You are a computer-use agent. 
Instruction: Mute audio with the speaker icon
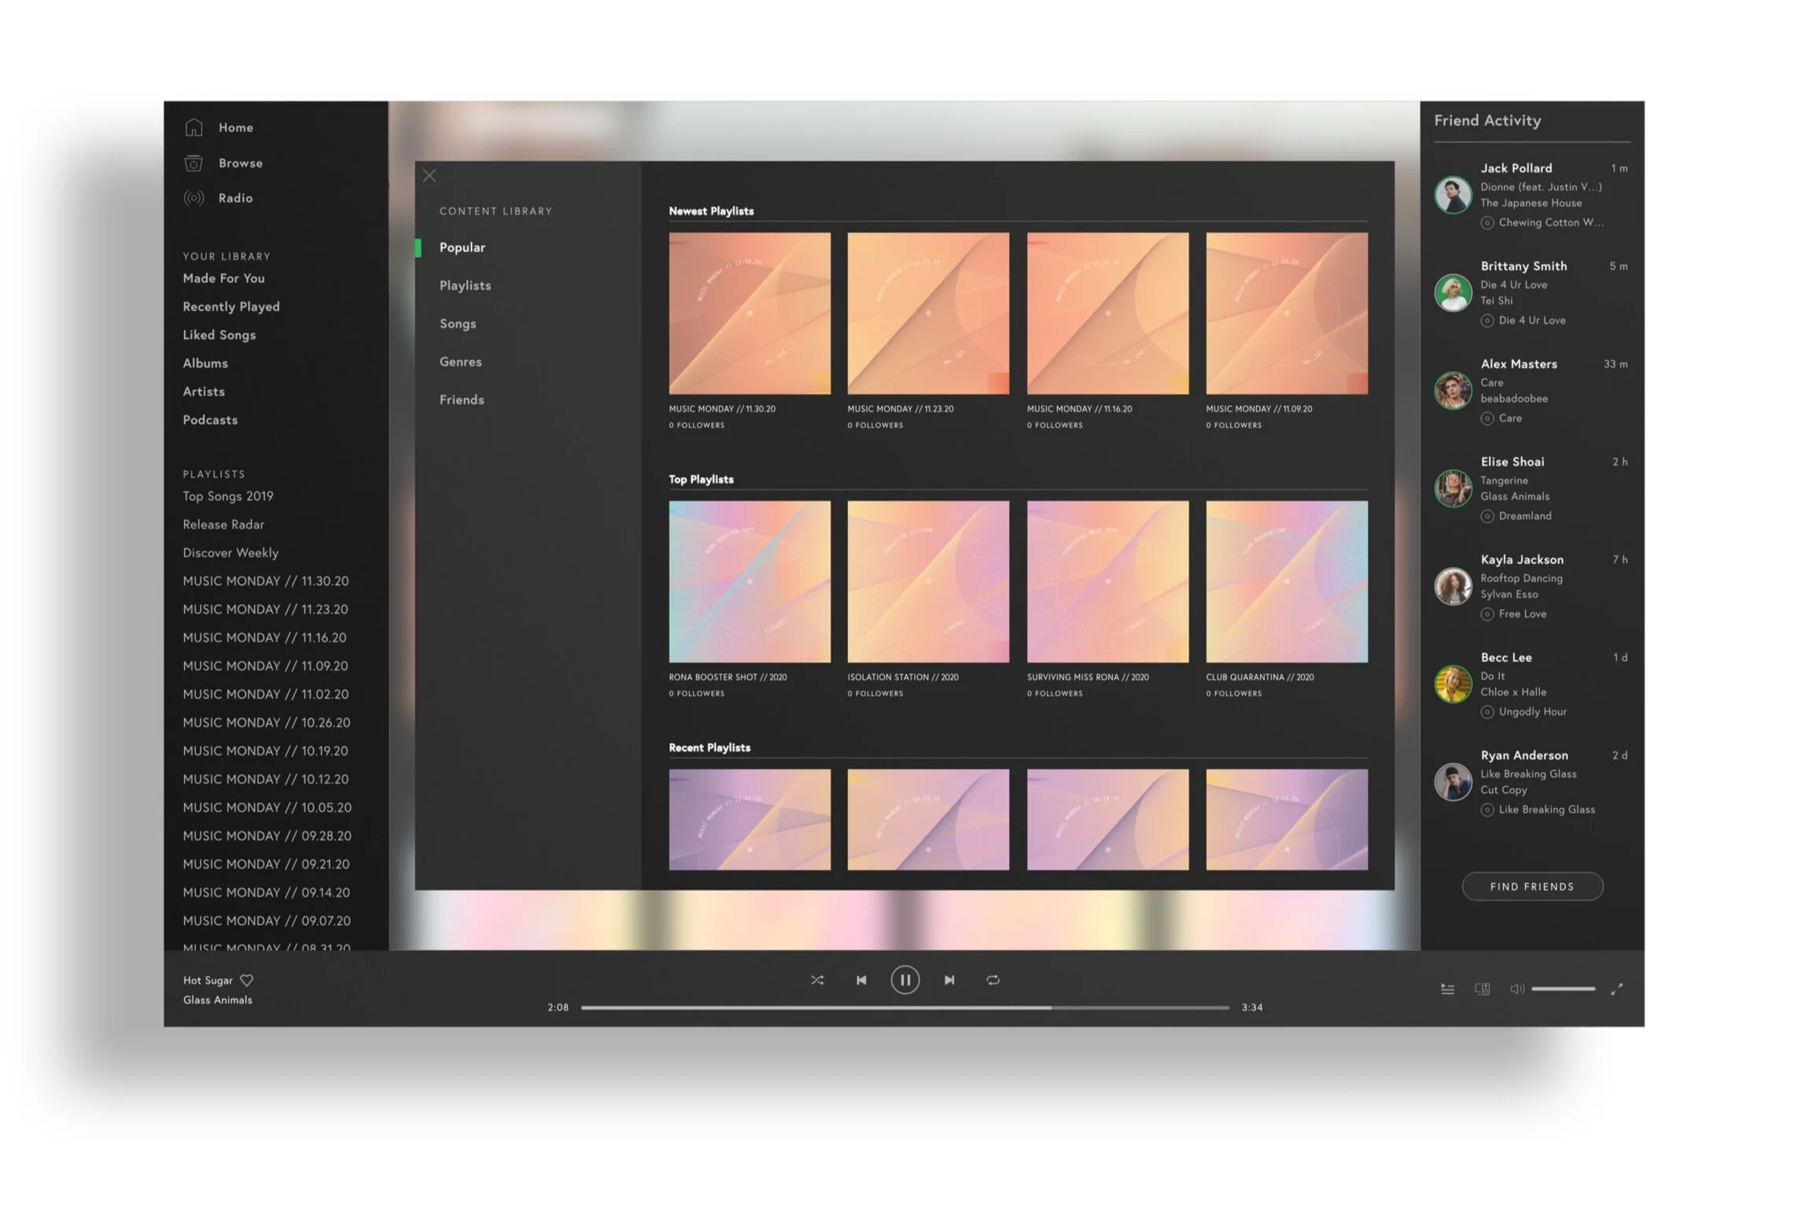tap(1516, 989)
